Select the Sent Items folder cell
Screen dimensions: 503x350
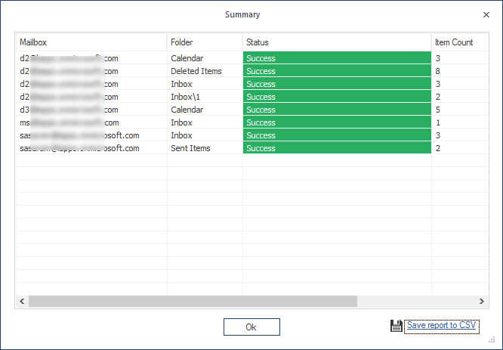pyautogui.click(x=205, y=148)
